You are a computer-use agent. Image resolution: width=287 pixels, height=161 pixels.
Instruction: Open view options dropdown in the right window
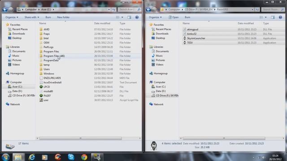pyautogui.click(x=266, y=17)
